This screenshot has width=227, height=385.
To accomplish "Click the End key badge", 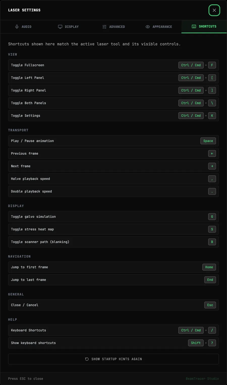I will pyautogui.click(x=210, y=280).
